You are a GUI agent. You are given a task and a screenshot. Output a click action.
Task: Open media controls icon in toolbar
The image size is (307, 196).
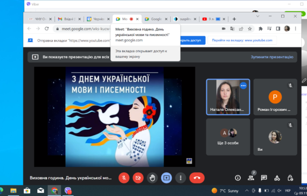(269, 29)
